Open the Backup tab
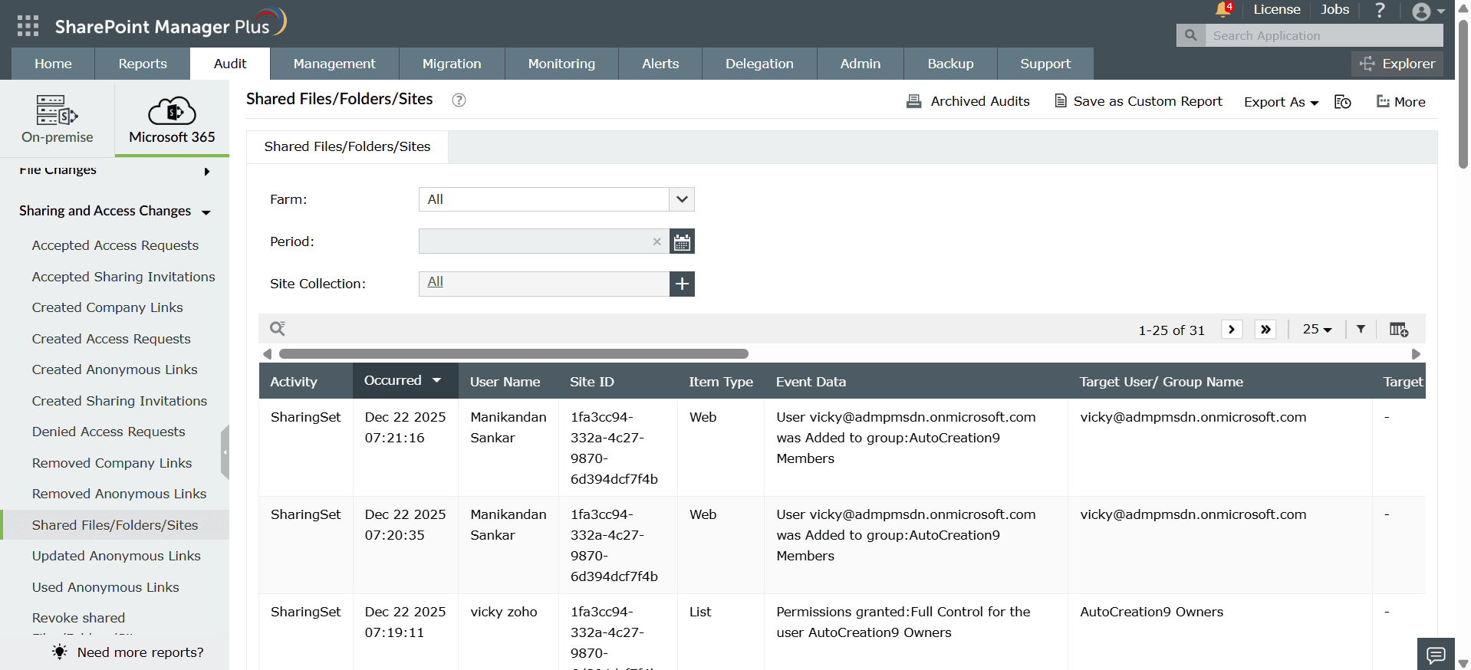Viewport: 1471px width, 670px height. (950, 64)
